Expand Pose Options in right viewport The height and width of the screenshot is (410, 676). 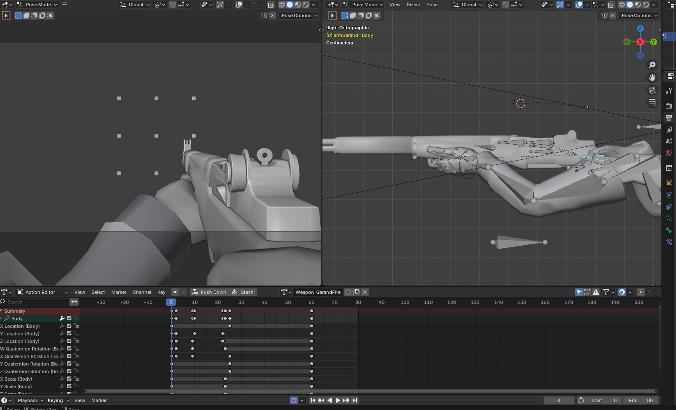point(639,16)
